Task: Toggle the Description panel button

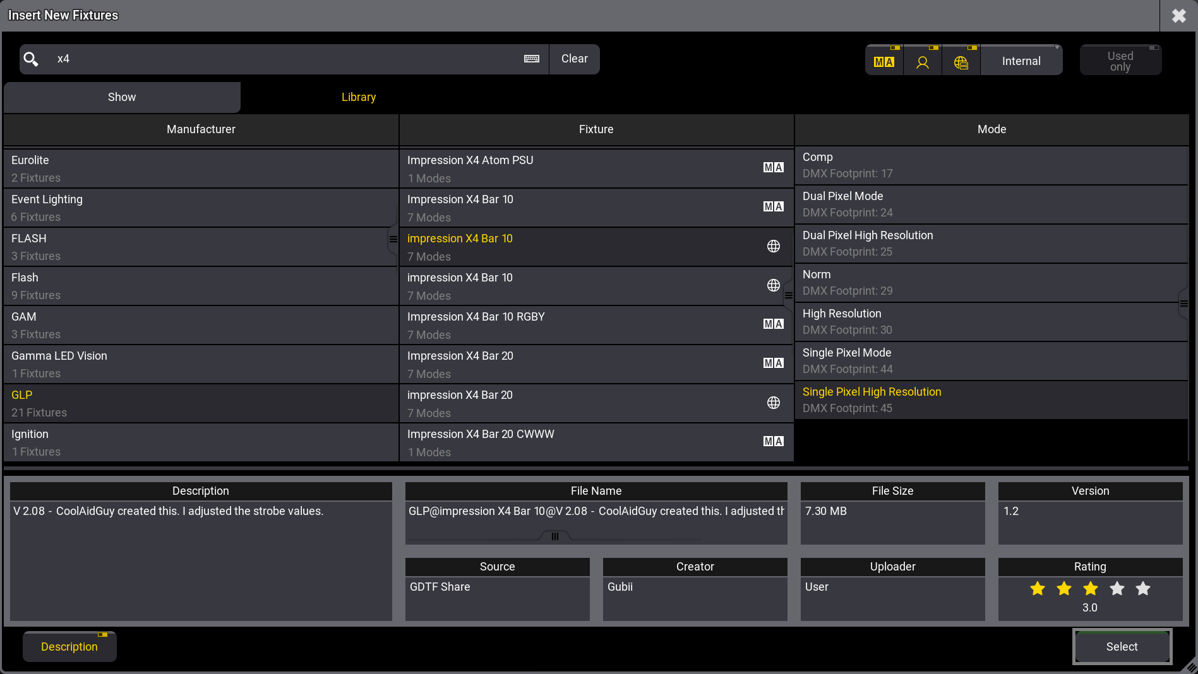Action: pyautogui.click(x=69, y=646)
